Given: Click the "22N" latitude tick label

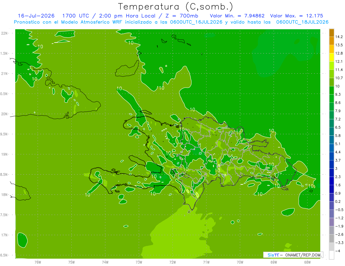Looking at the screenshot, I should 4,33.
